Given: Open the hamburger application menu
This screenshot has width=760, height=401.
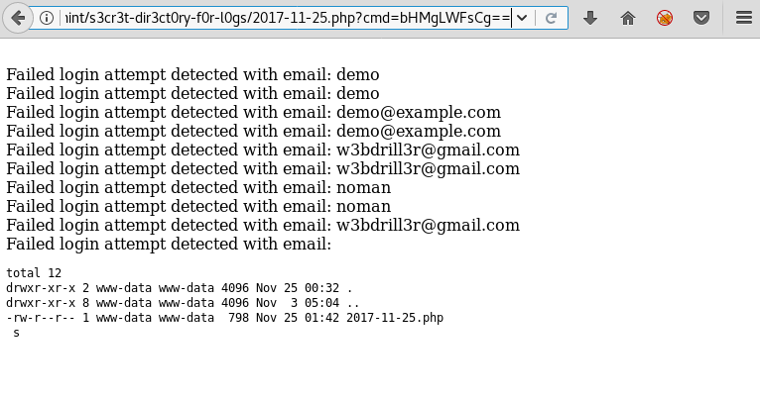Looking at the screenshot, I should pyautogui.click(x=743, y=19).
